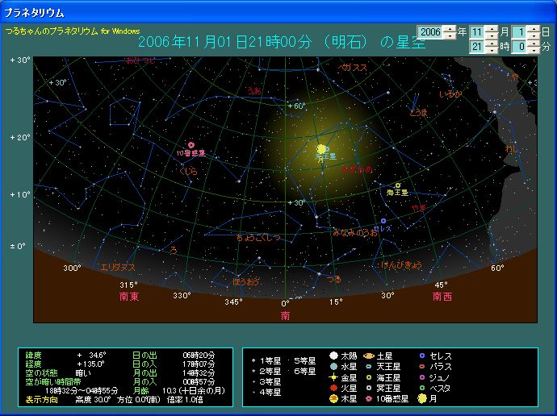Decrease the day using its down arrow
557x416 pixels.
coord(534,35)
